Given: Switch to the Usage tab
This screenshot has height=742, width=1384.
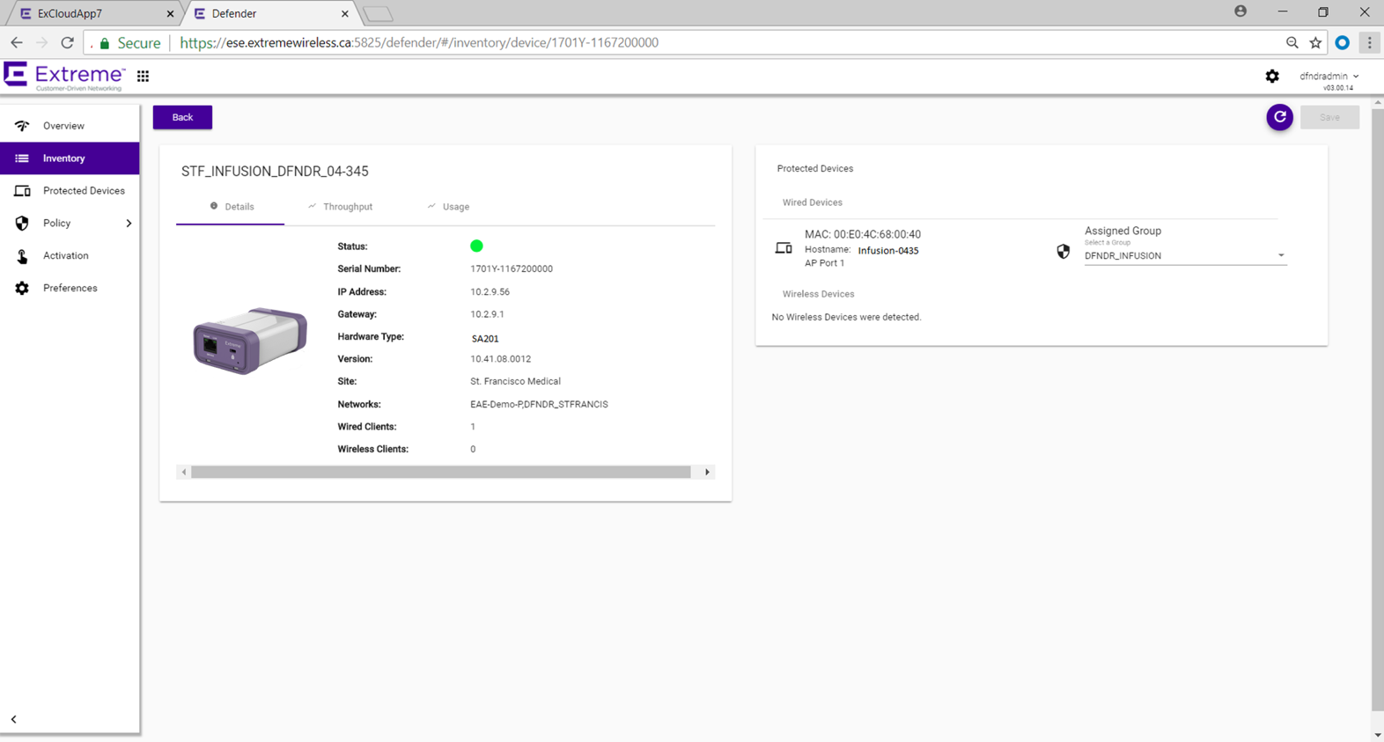Looking at the screenshot, I should (449, 207).
